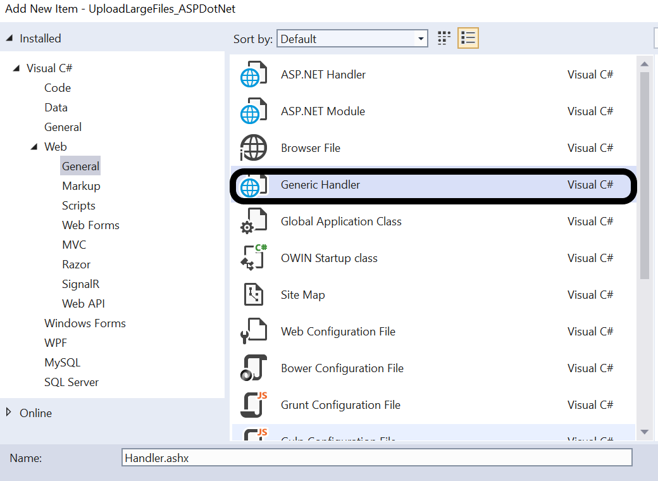Select General under Visual C#

[x=63, y=127]
